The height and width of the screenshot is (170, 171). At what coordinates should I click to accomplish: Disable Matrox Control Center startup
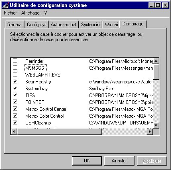click(15, 109)
